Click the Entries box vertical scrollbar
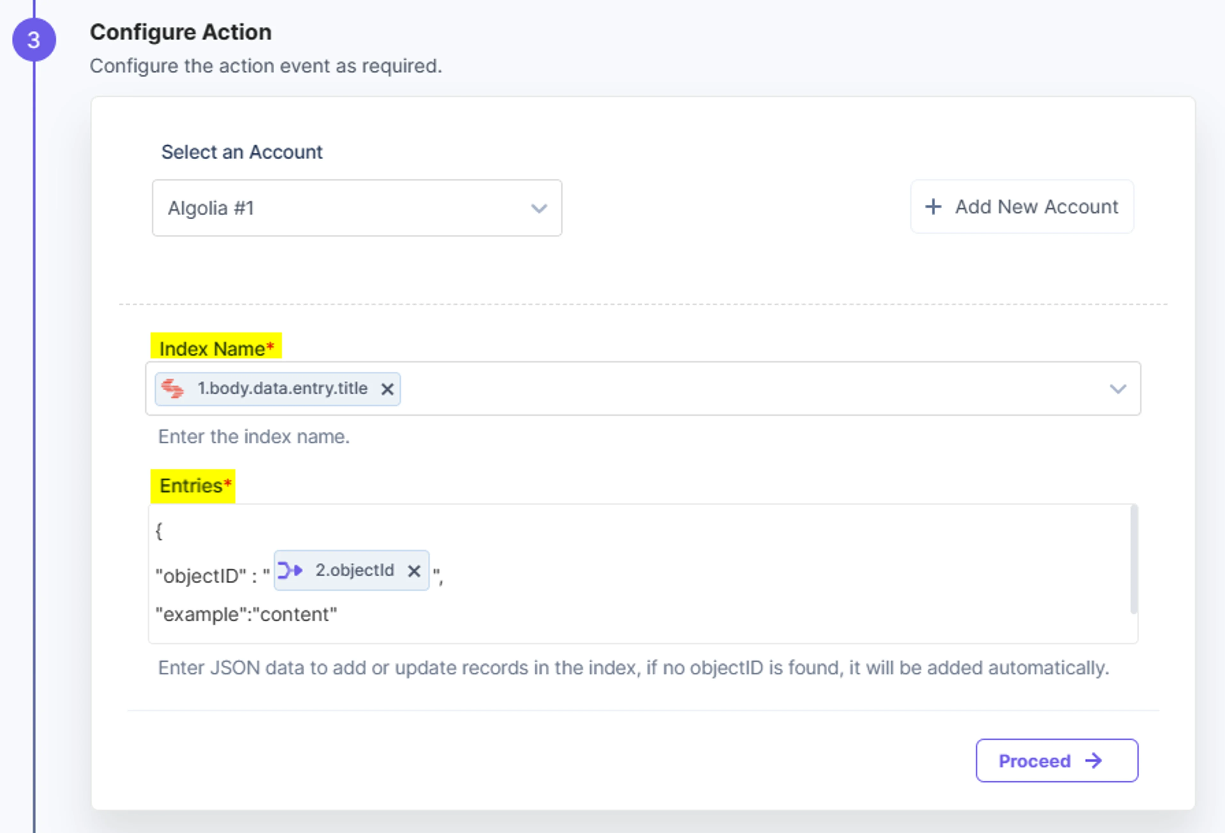This screenshot has height=833, width=1225. [1134, 559]
